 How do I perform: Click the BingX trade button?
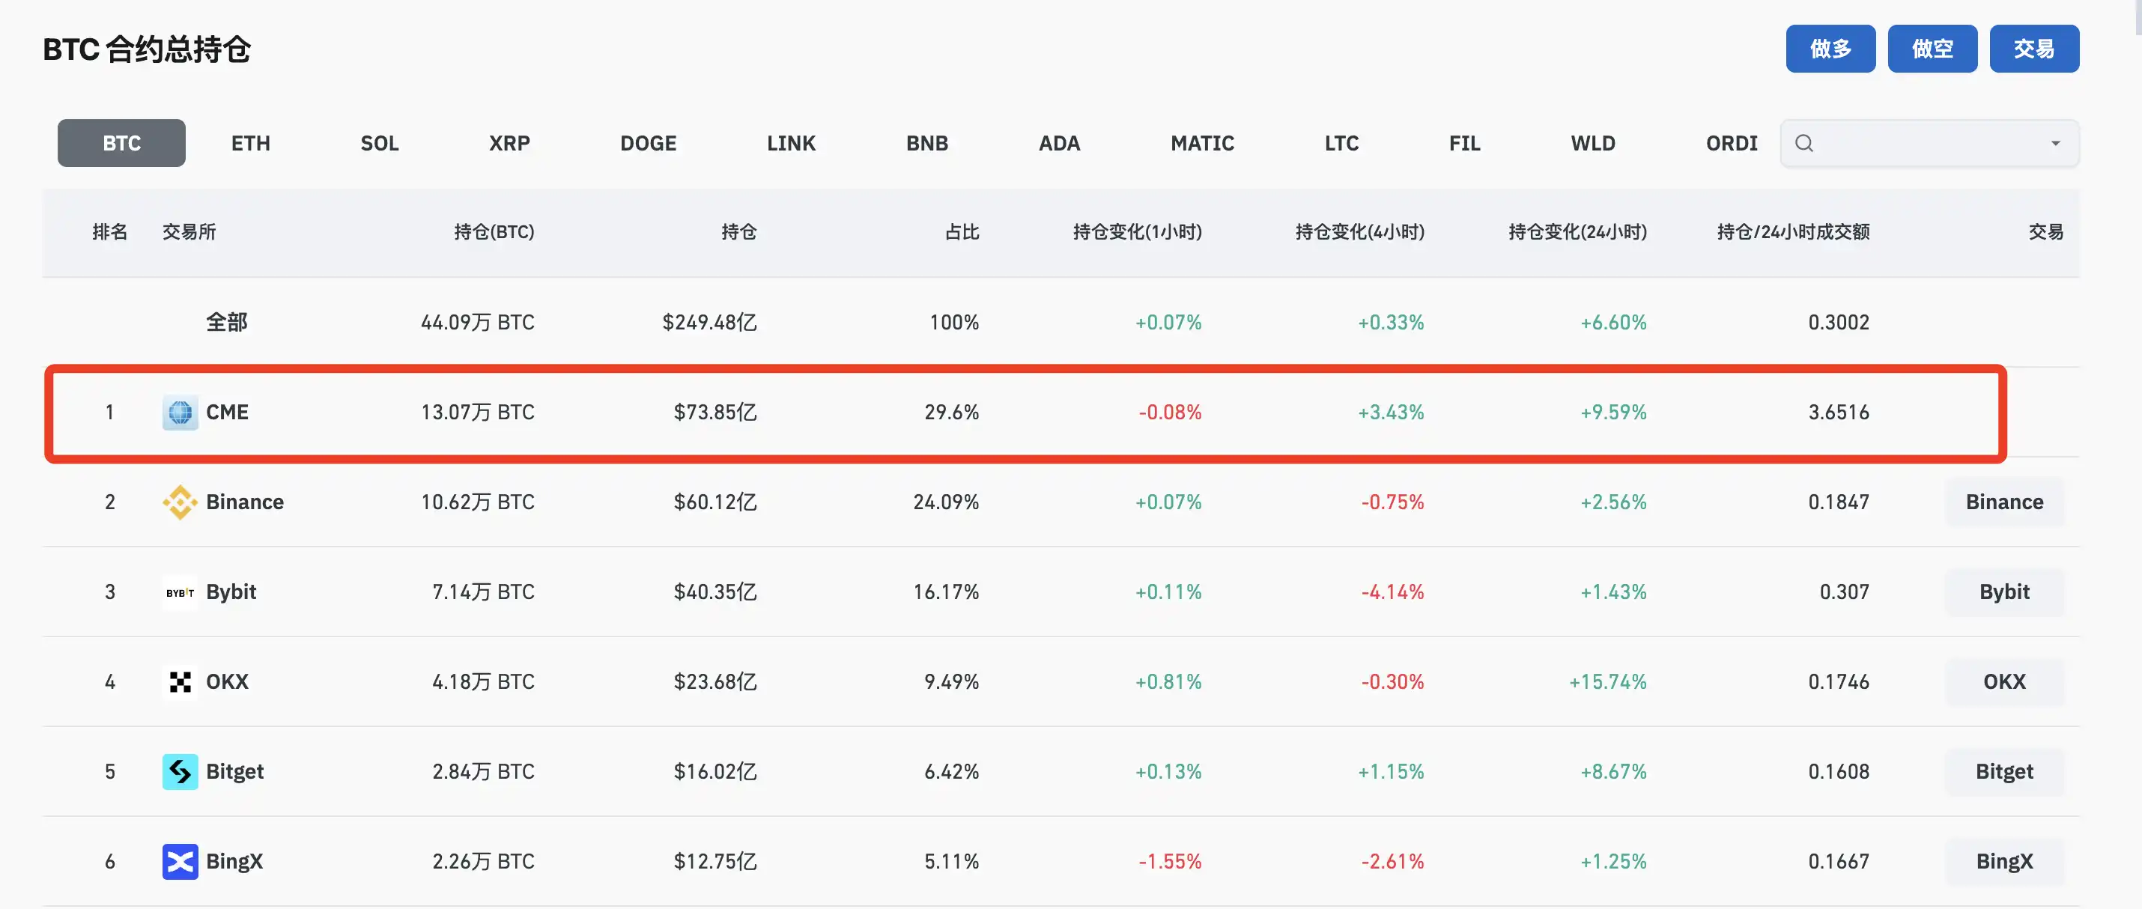(2004, 862)
